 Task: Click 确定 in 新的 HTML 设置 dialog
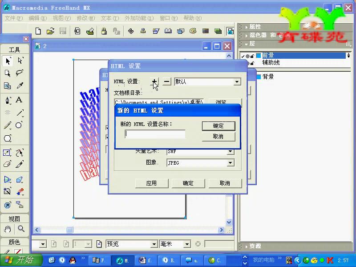coord(218,126)
